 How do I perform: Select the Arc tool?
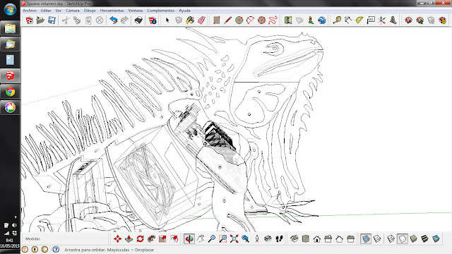pos(250,20)
